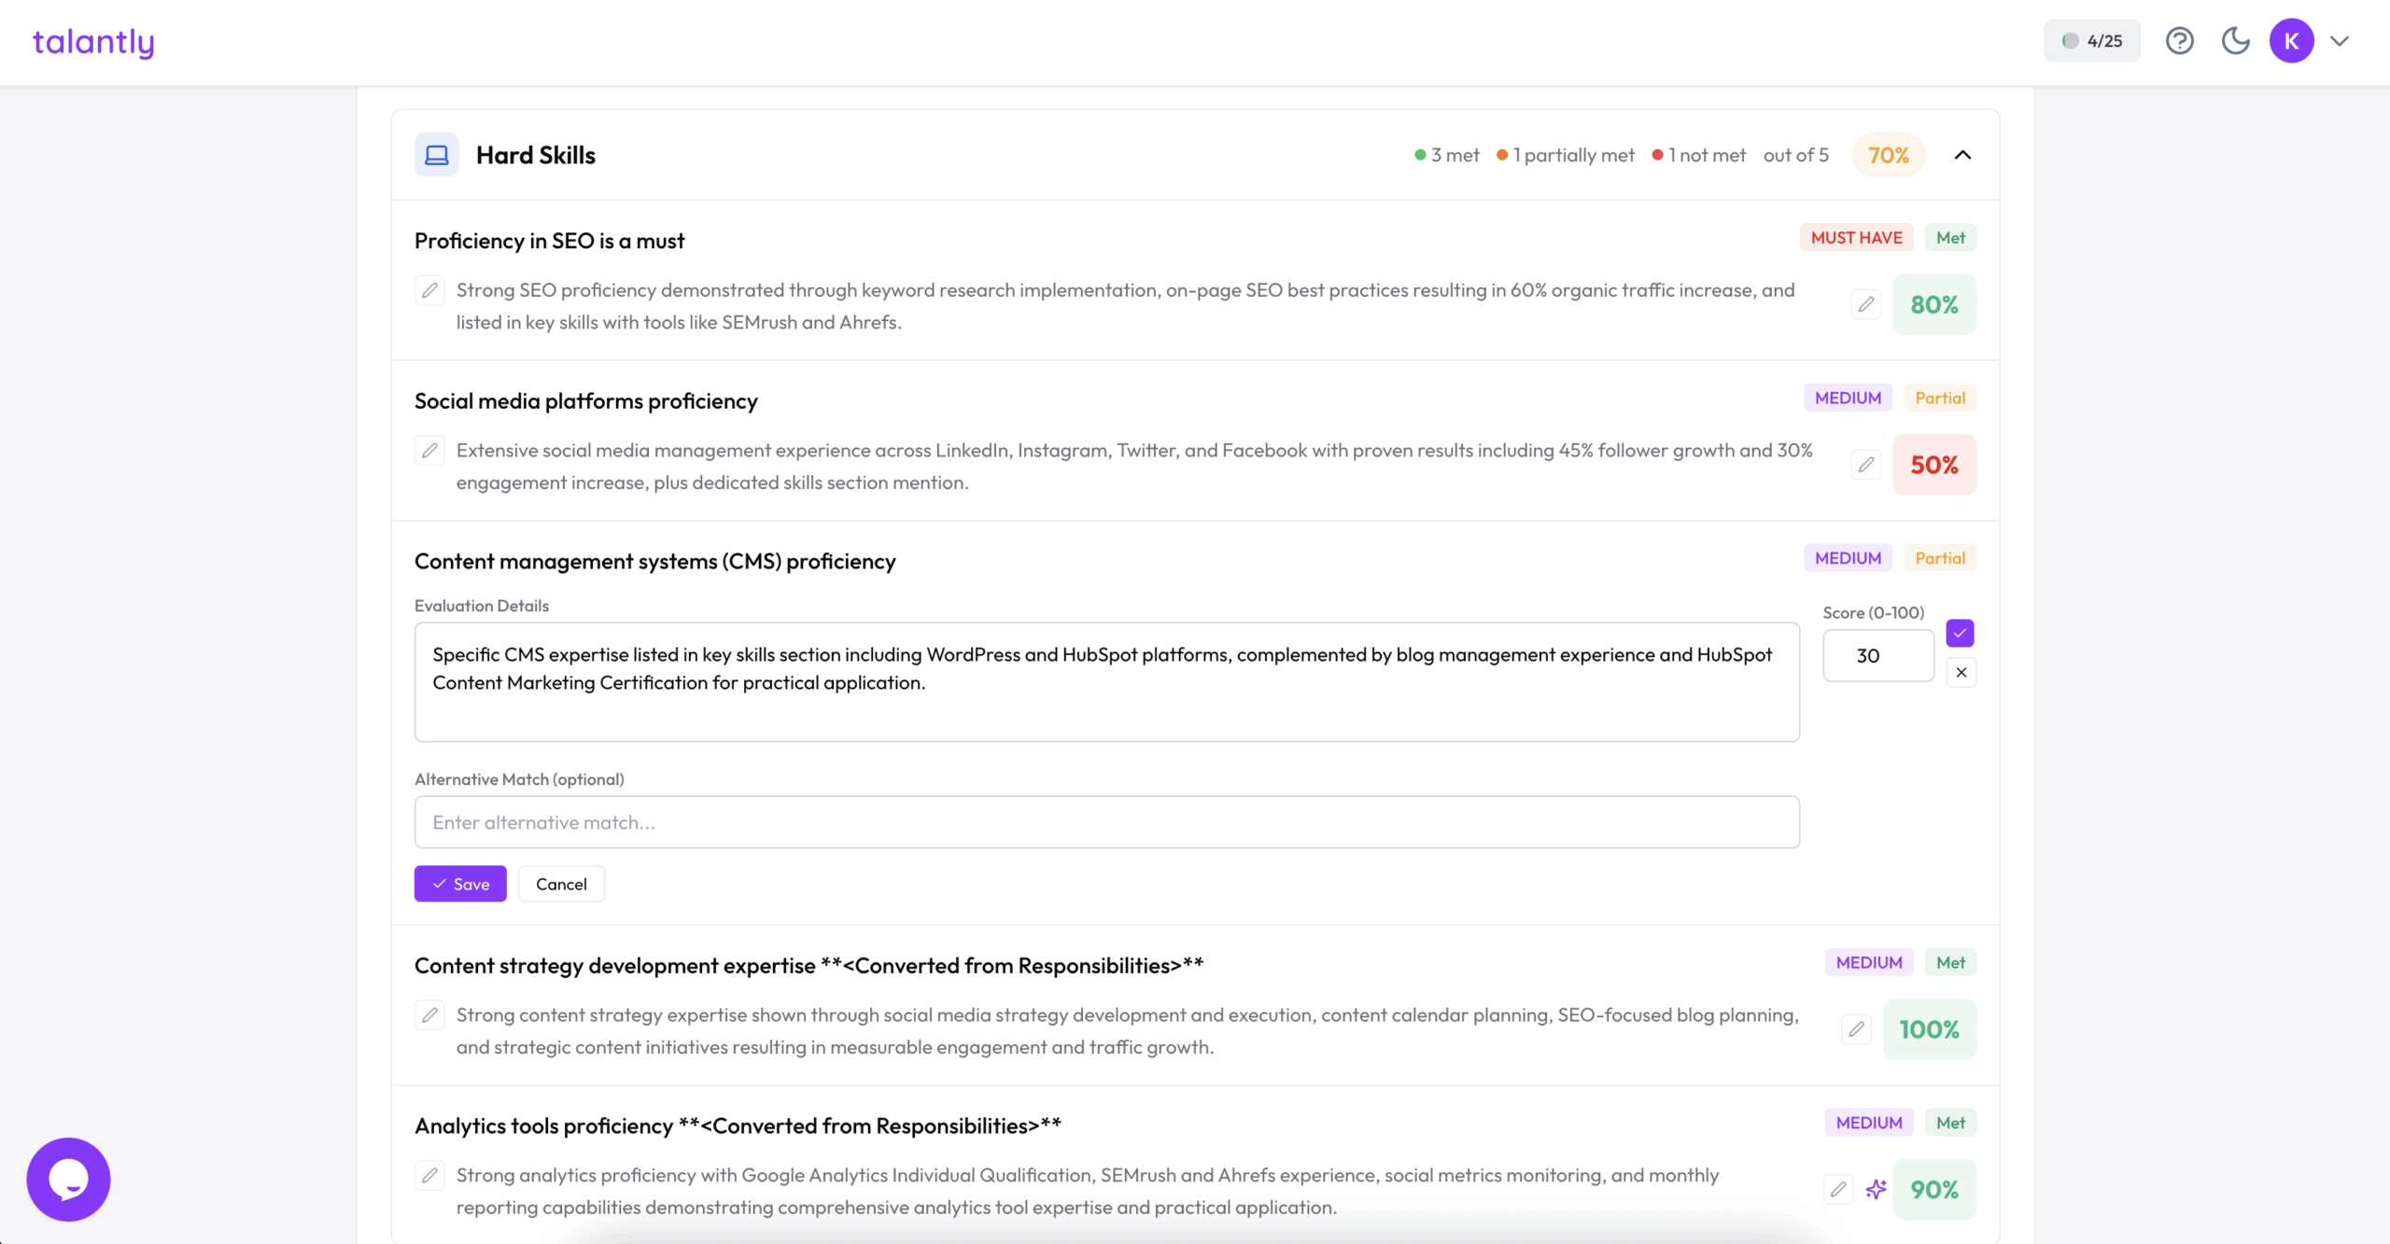Cancel the CMS evaluation edit
Image resolution: width=2390 pixels, height=1244 pixels.
click(561, 884)
